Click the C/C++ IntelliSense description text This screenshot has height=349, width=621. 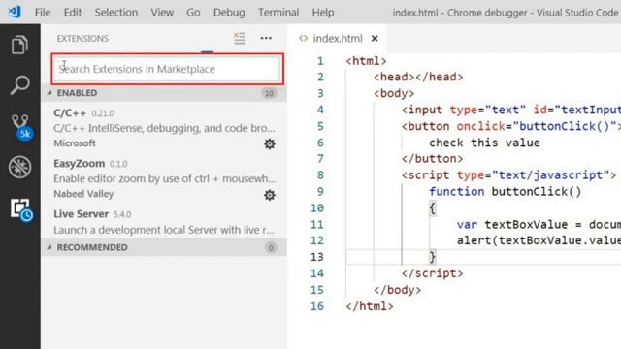pos(164,128)
